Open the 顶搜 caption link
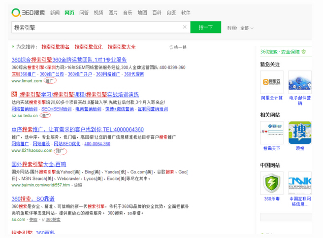Screen dimensions: 323x238 (x=300, y=148)
